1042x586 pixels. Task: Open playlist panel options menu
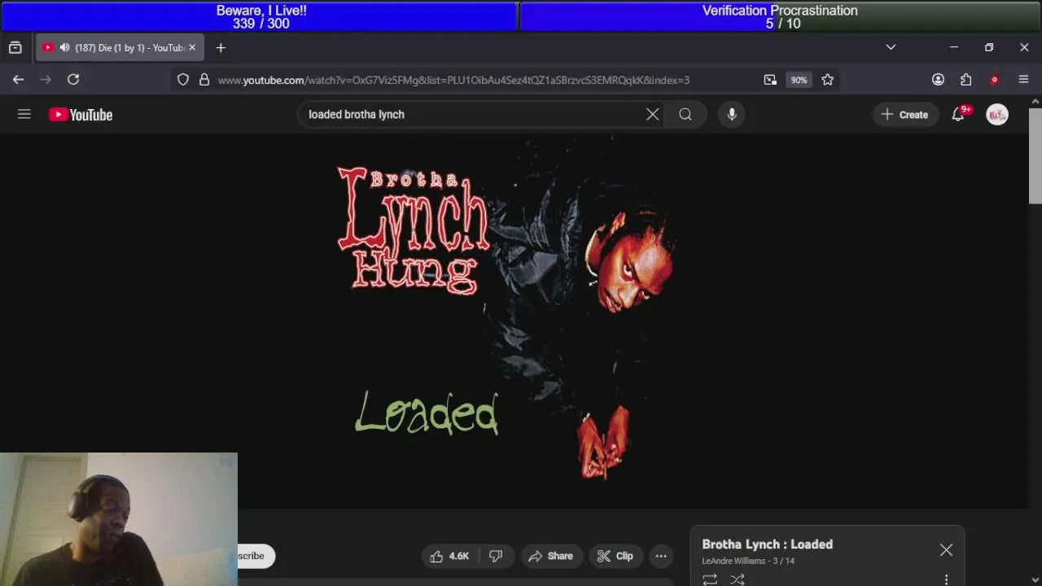coord(946,579)
